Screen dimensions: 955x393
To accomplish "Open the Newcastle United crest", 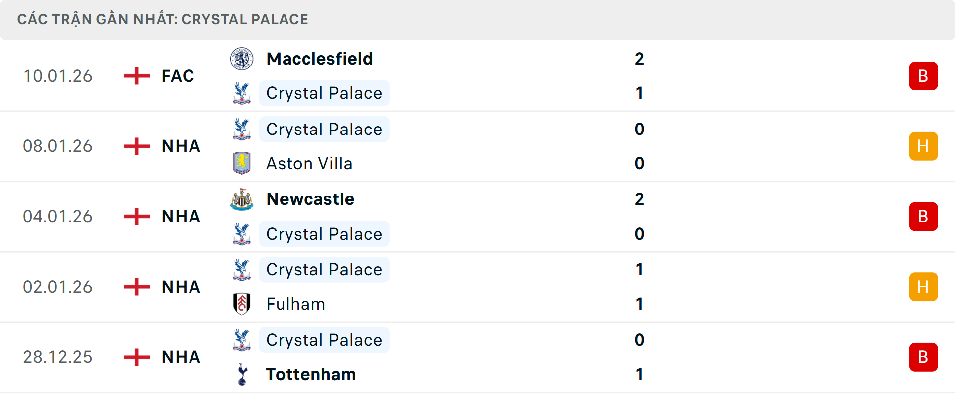I will pyautogui.click(x=242, y=199).
